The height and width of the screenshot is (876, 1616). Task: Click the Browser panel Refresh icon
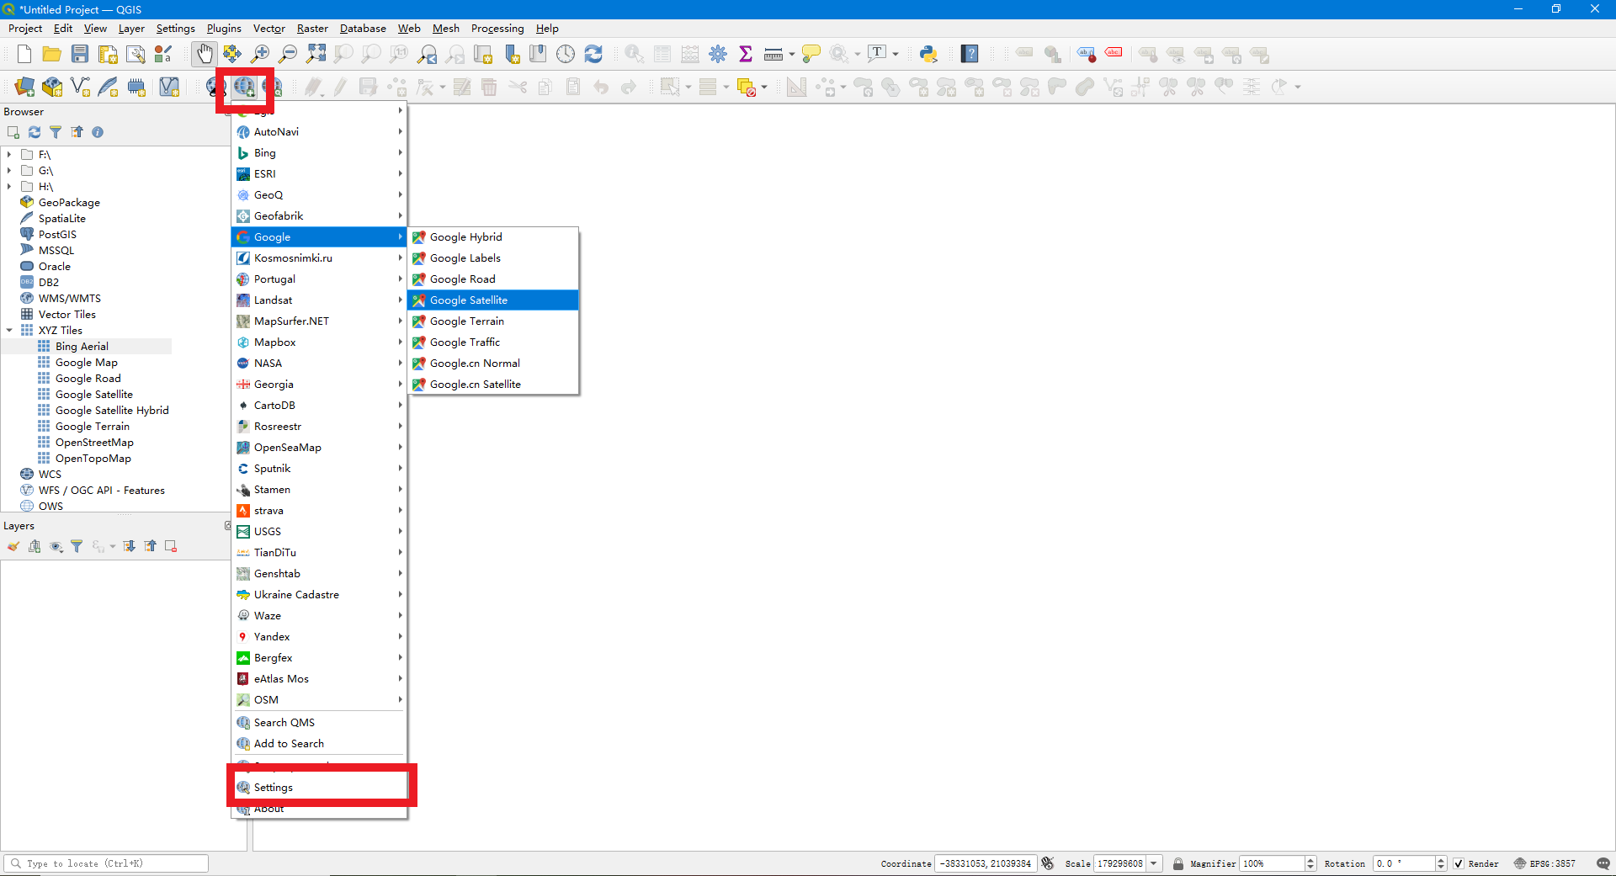35,132
